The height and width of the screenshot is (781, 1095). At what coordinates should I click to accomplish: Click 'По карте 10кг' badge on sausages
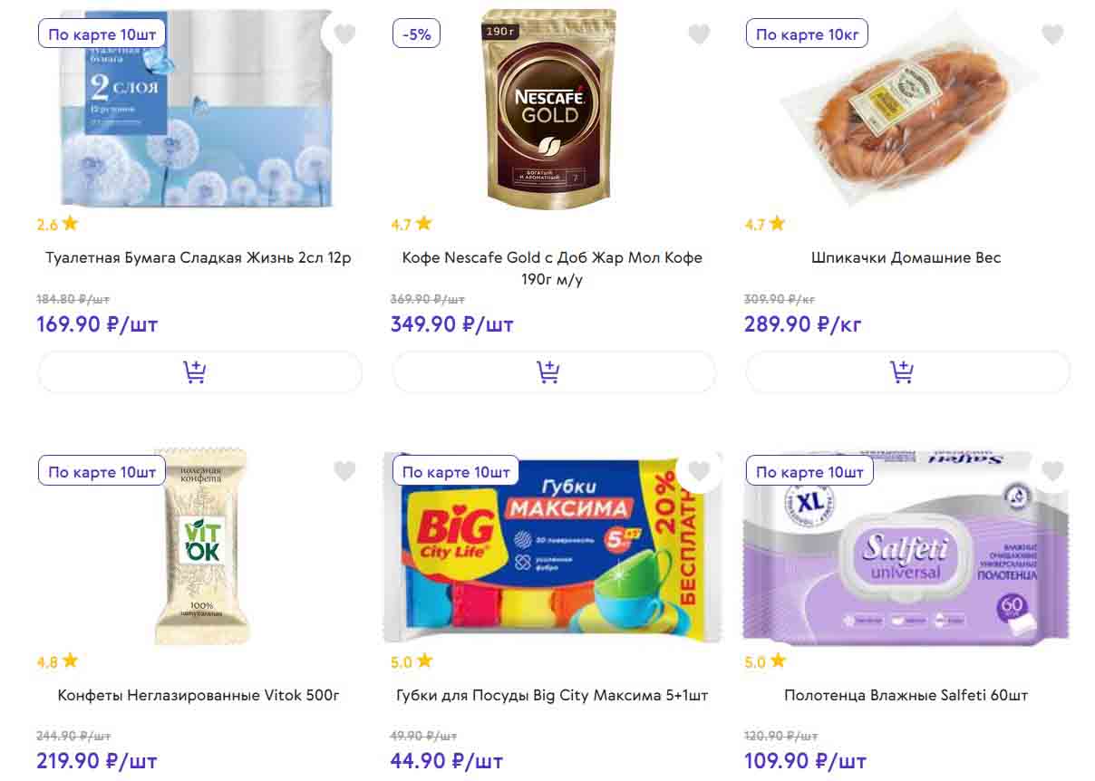click(x=807, y=34)
